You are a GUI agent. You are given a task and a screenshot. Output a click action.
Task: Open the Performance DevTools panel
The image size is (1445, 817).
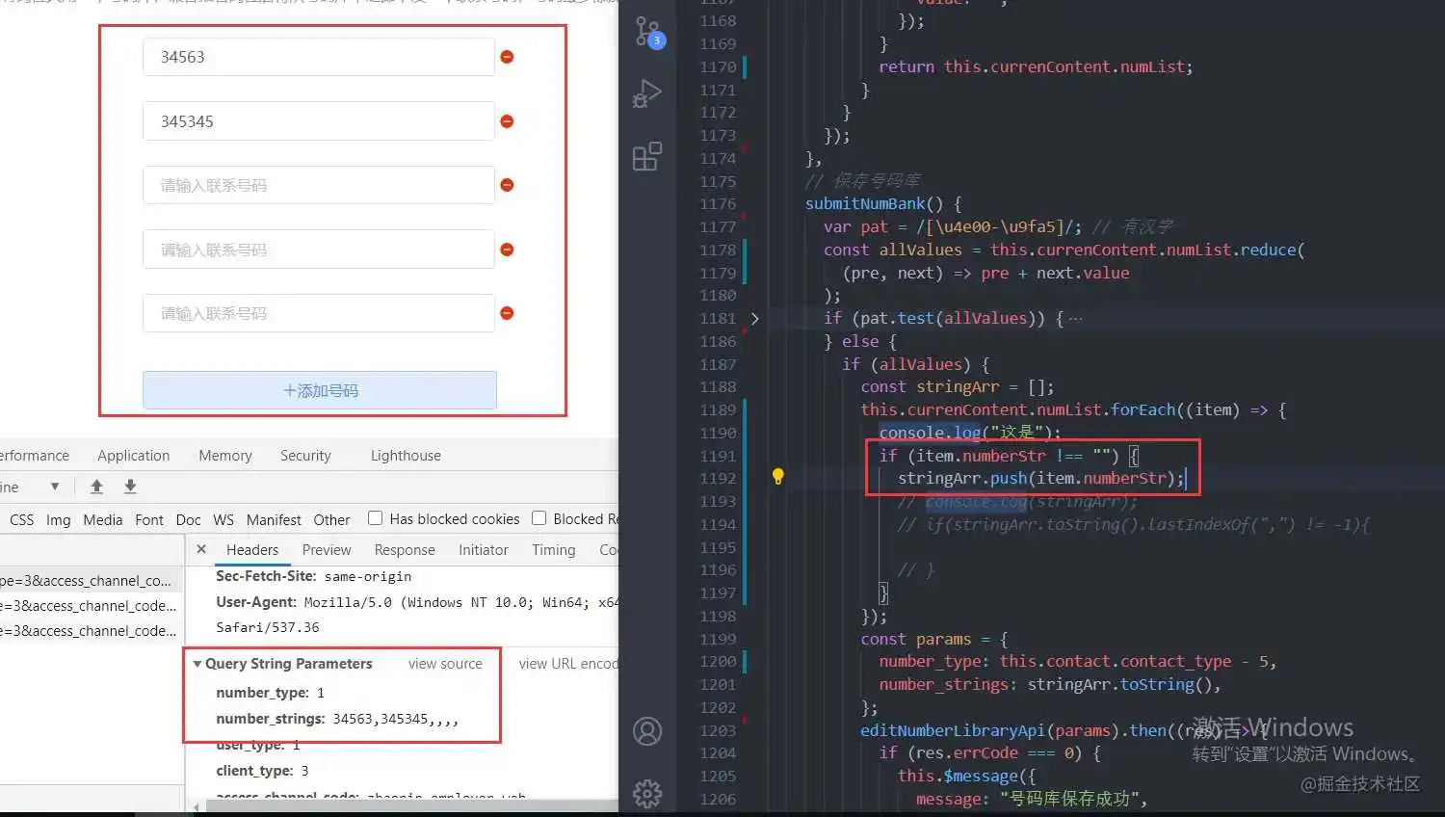click(35, 455)
